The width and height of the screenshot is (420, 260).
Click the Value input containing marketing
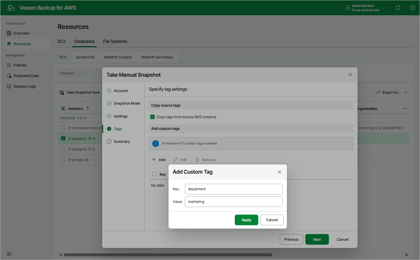(233, 201)
